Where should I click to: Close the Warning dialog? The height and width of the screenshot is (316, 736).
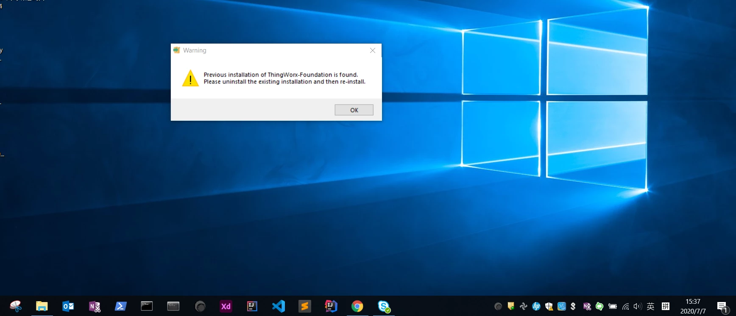[373, 50]
